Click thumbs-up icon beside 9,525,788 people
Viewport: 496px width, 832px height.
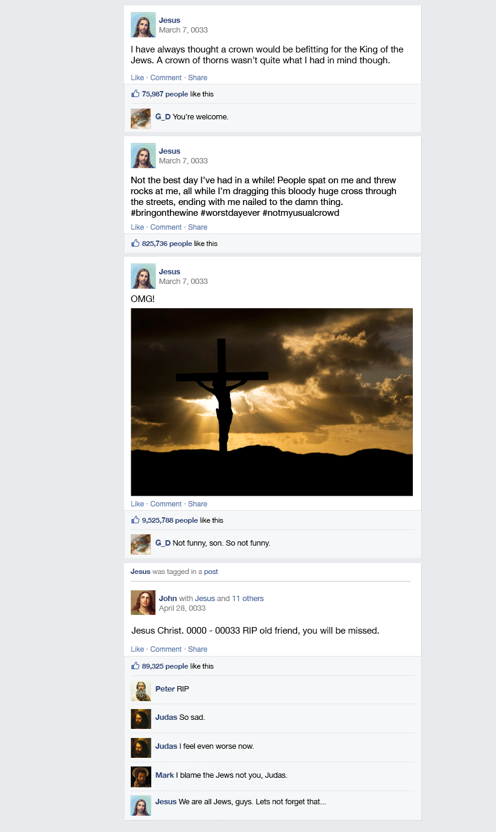click(135, 520)
